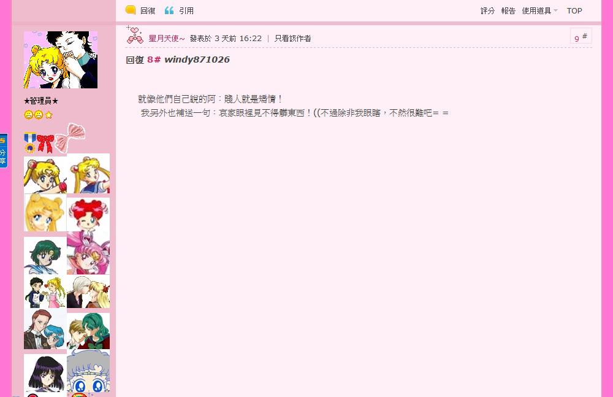The image size is (613, 397).
Task: Click the 報告 report link
Action: [508, 11]
